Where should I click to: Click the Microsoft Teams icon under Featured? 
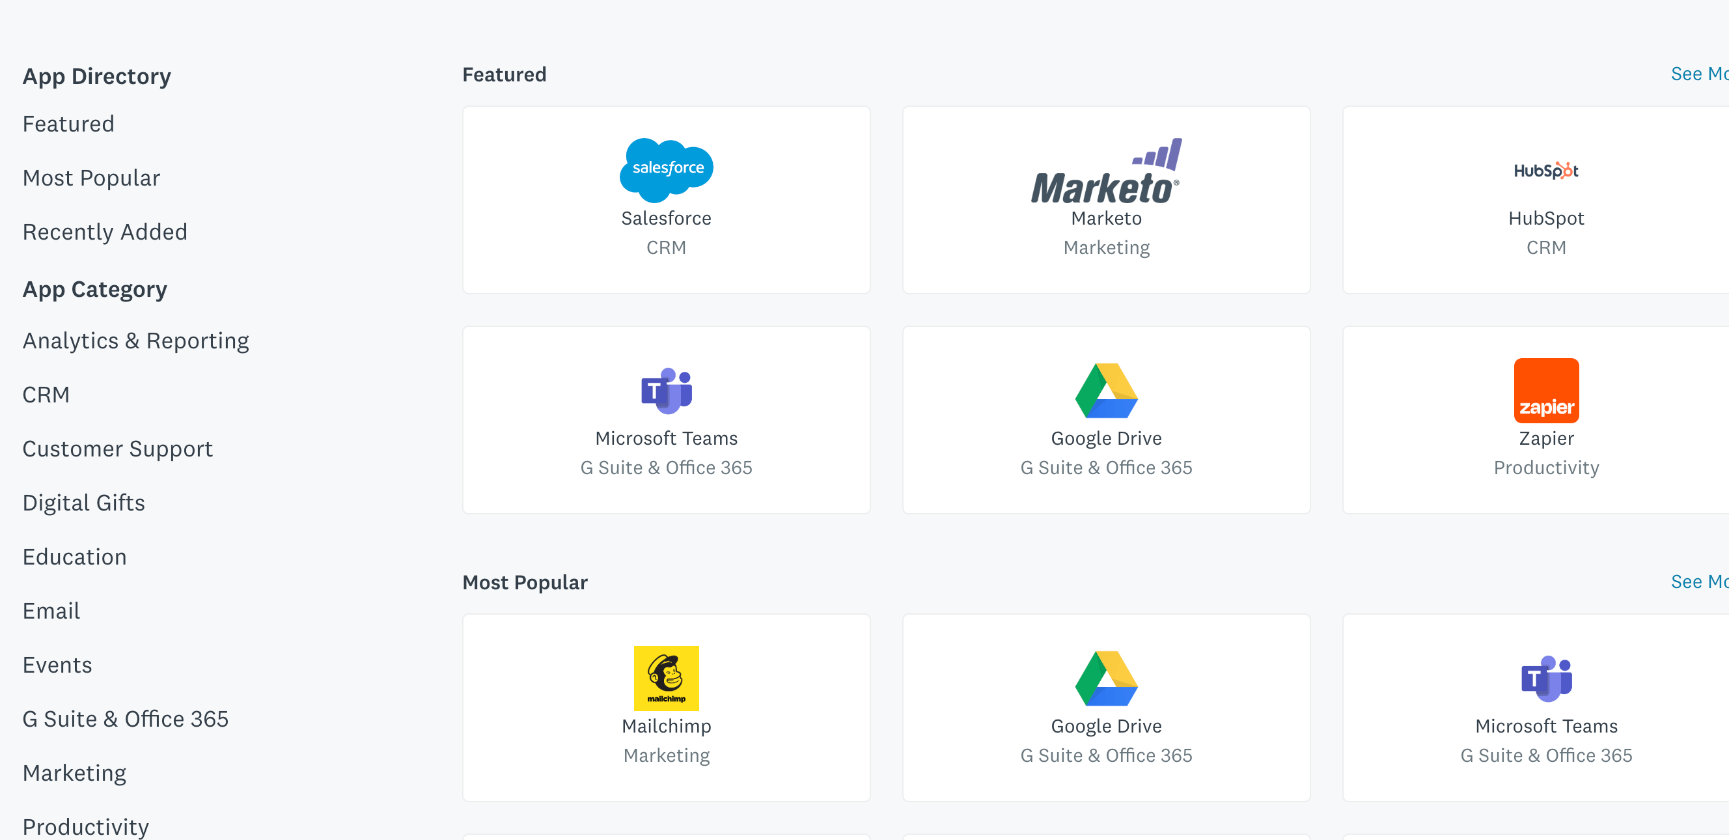click(x=666, y=391)
